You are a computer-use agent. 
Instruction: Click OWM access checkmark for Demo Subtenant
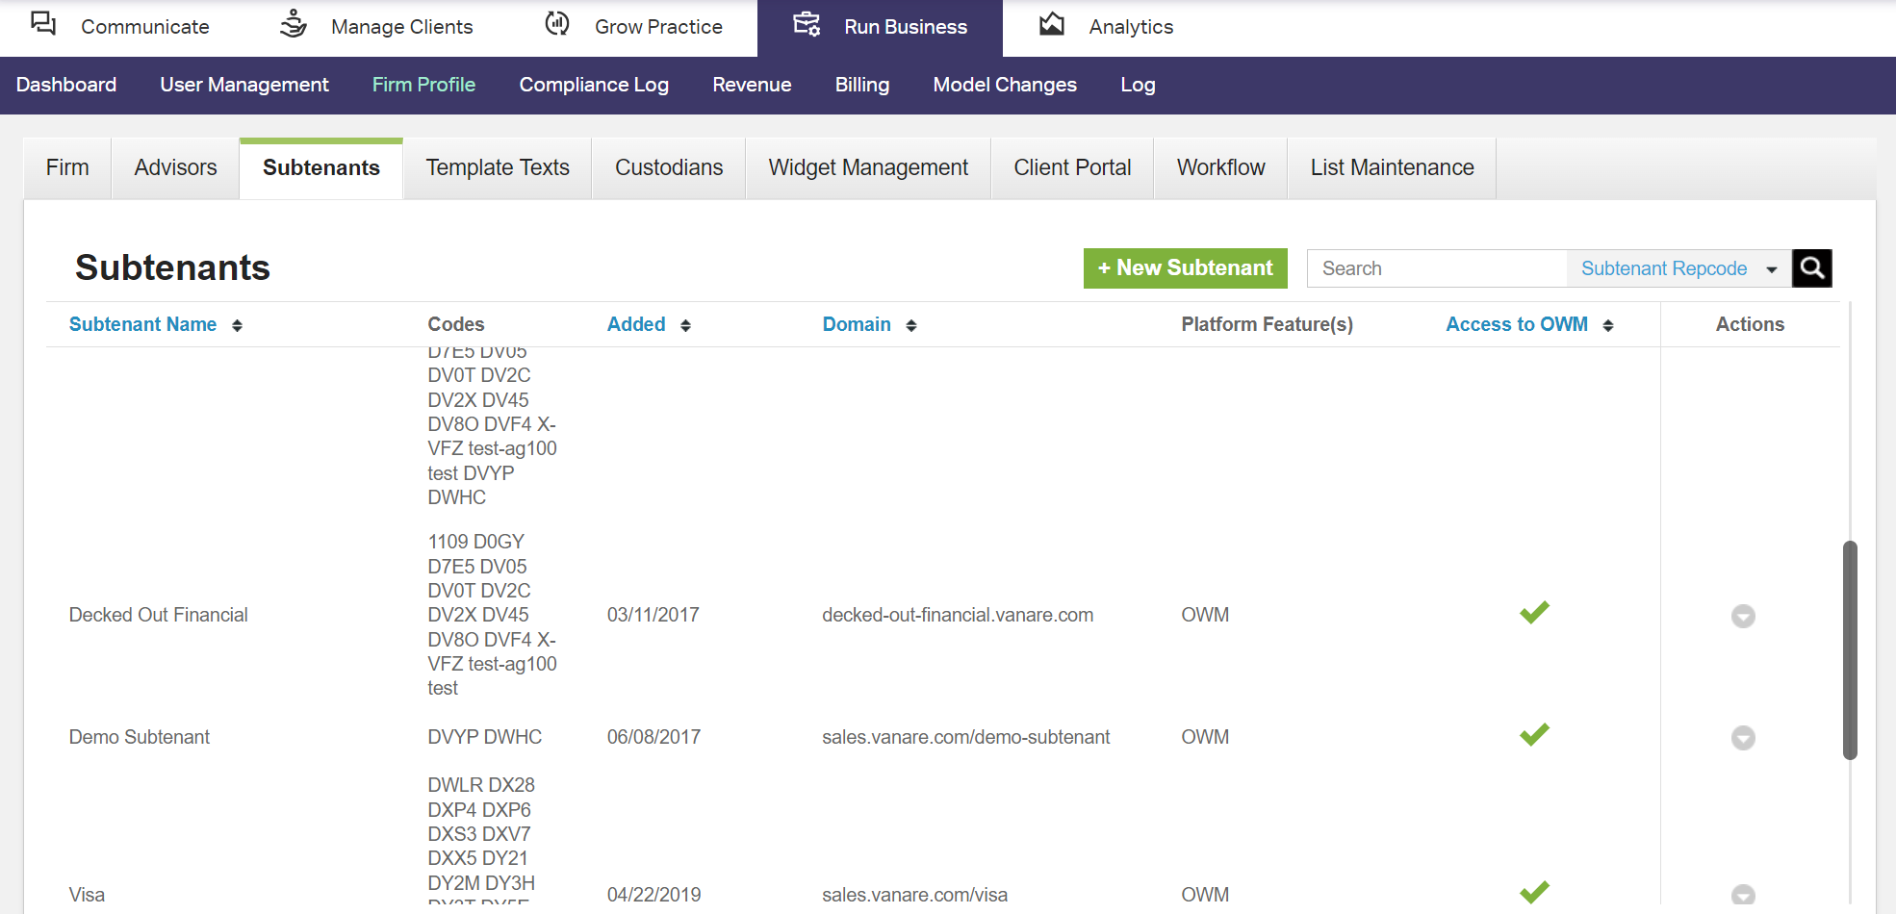coord(1534,735)
